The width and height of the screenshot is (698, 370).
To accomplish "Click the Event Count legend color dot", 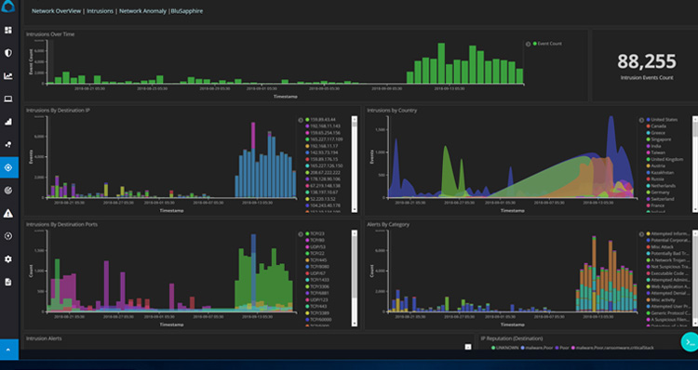I will click(x=534, y=44).
